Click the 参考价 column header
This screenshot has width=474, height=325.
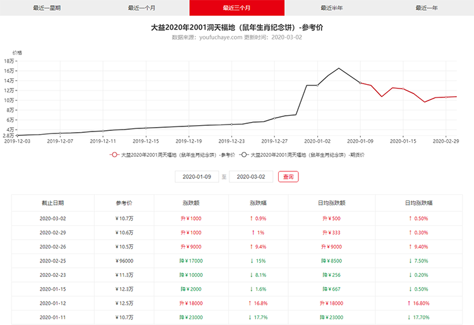pos(124,203)
